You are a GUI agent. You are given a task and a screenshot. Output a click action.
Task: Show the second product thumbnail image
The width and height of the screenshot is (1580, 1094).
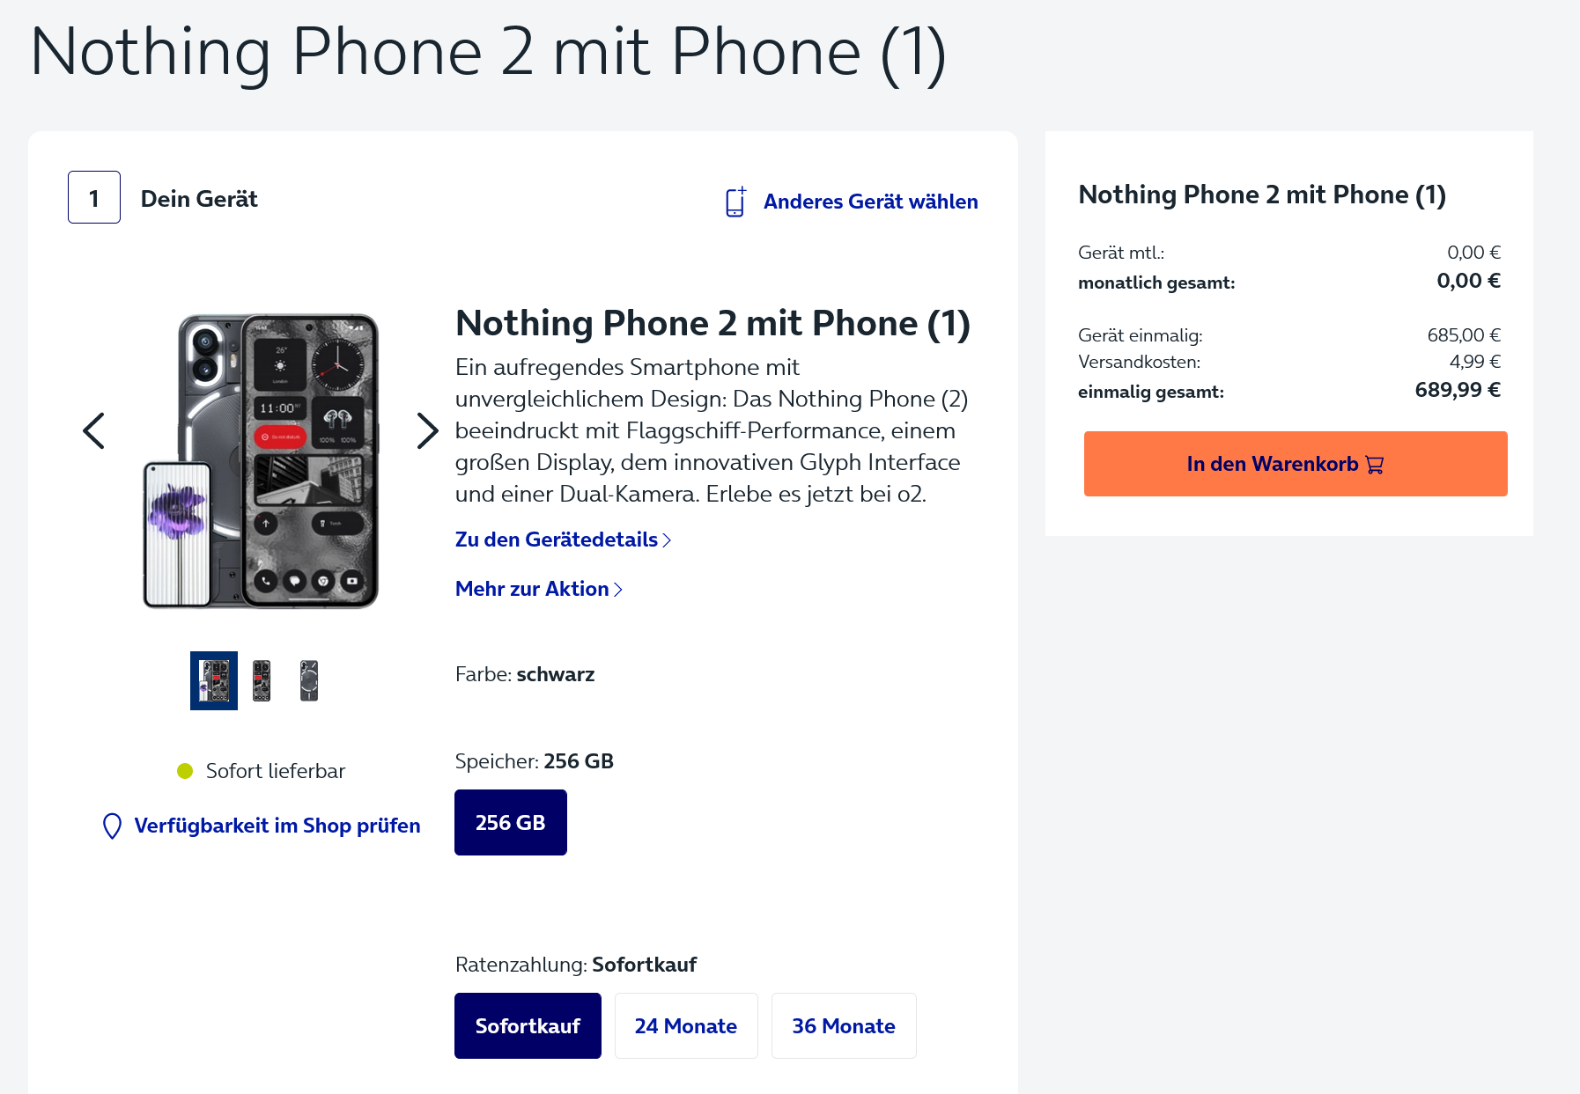[262, 680]
